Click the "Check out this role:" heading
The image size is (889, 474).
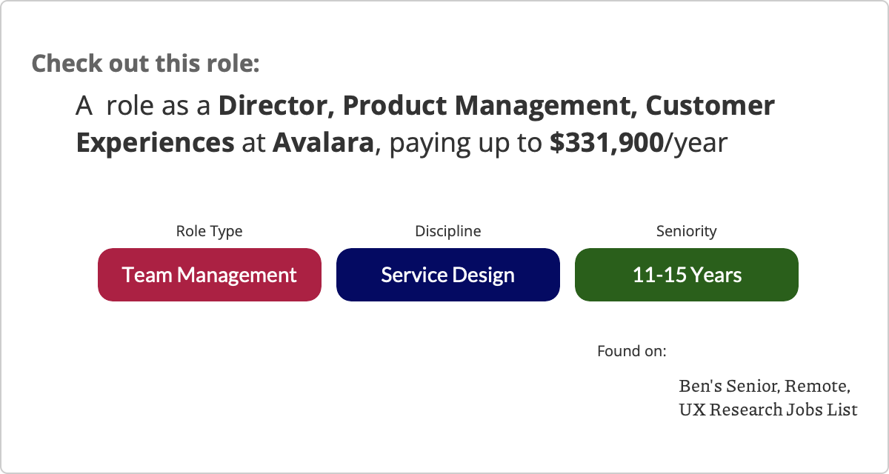click(x=145, y=63)
